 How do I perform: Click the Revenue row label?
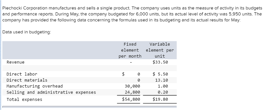coord(16,62)
